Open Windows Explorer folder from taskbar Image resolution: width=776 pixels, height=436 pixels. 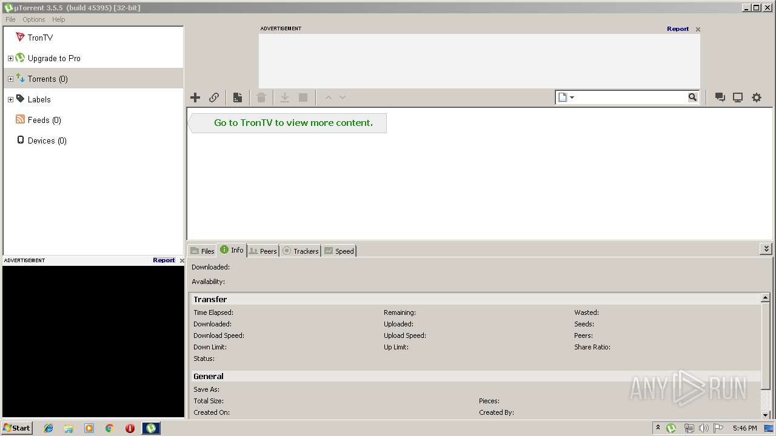pyautogui.click(x=69, y=428)
